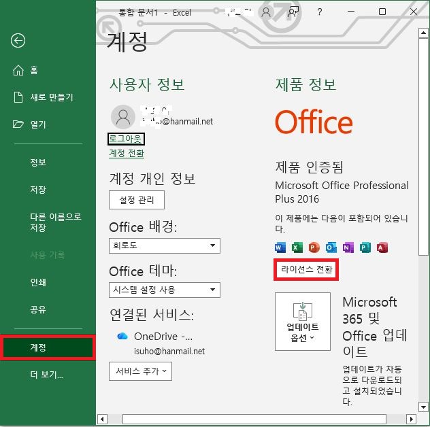
Task: Open the 홈 (Home) page
Action: pyautogui.click(x=25, y=70)
